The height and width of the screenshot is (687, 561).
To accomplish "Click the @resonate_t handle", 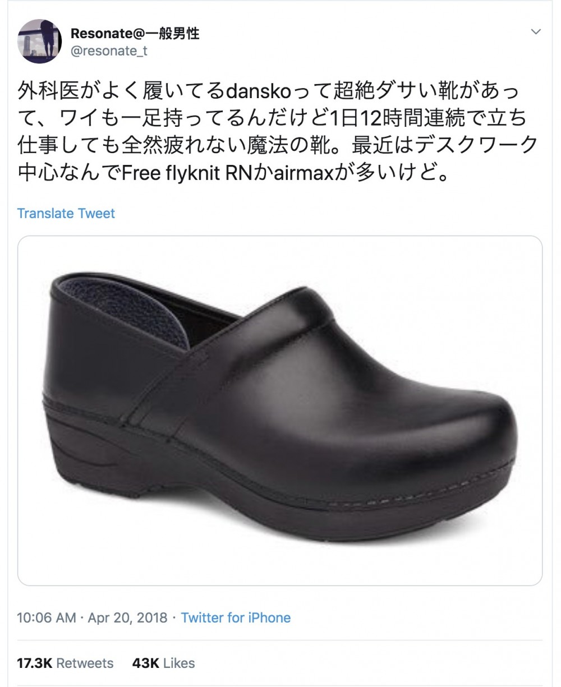I will click(109, 51).
